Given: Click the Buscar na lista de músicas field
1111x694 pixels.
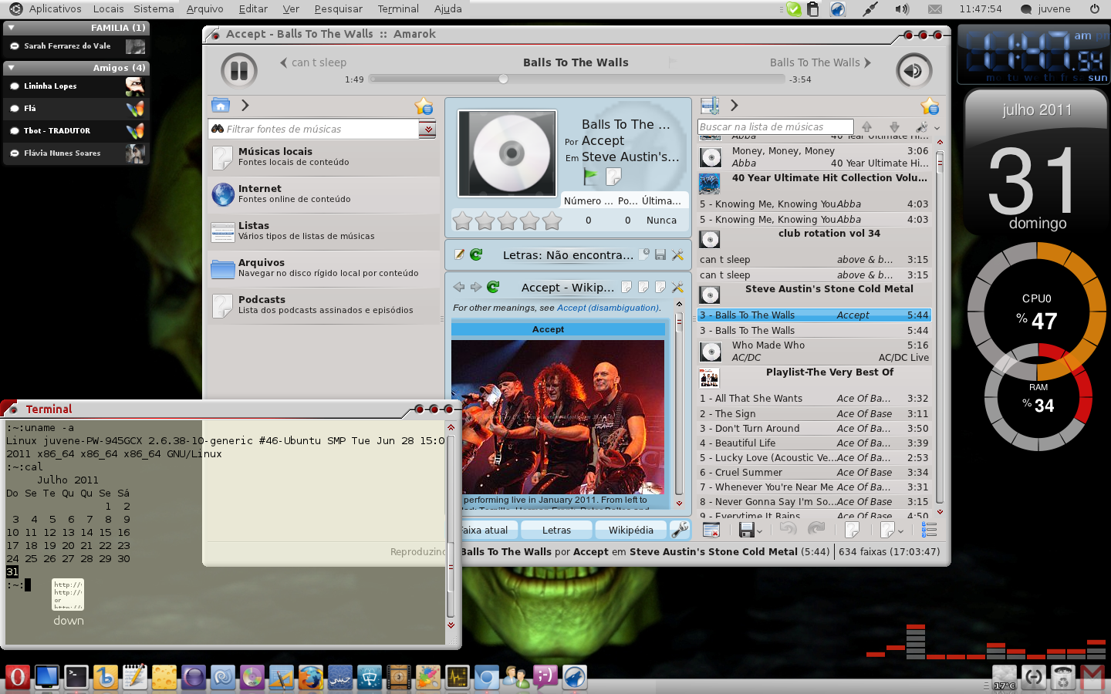Looking at the screenshot, I should tap(775, 126).
